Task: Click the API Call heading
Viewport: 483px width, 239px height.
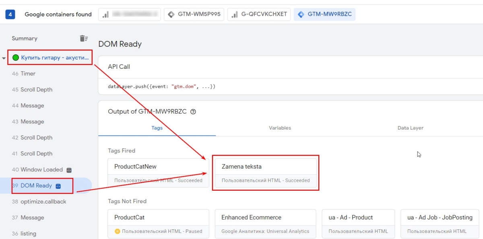Action: click(x=119, y=67)
